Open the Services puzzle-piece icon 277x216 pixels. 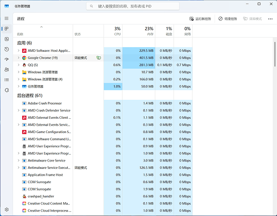pyautogui.click(x=7, y=90)
